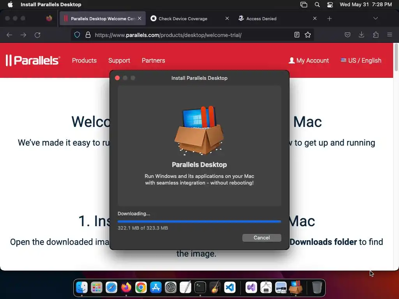Expand the list all tabs dropdown
The image size is (399, 299).
pos(375,18)
